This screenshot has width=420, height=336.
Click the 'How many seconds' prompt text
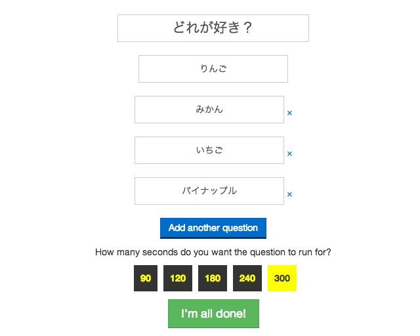click(x=213, y=252)
